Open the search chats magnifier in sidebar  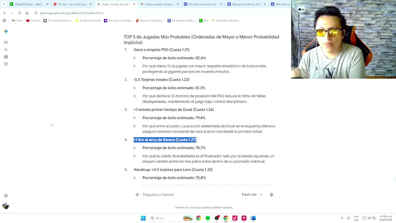(x=6, y=50)
